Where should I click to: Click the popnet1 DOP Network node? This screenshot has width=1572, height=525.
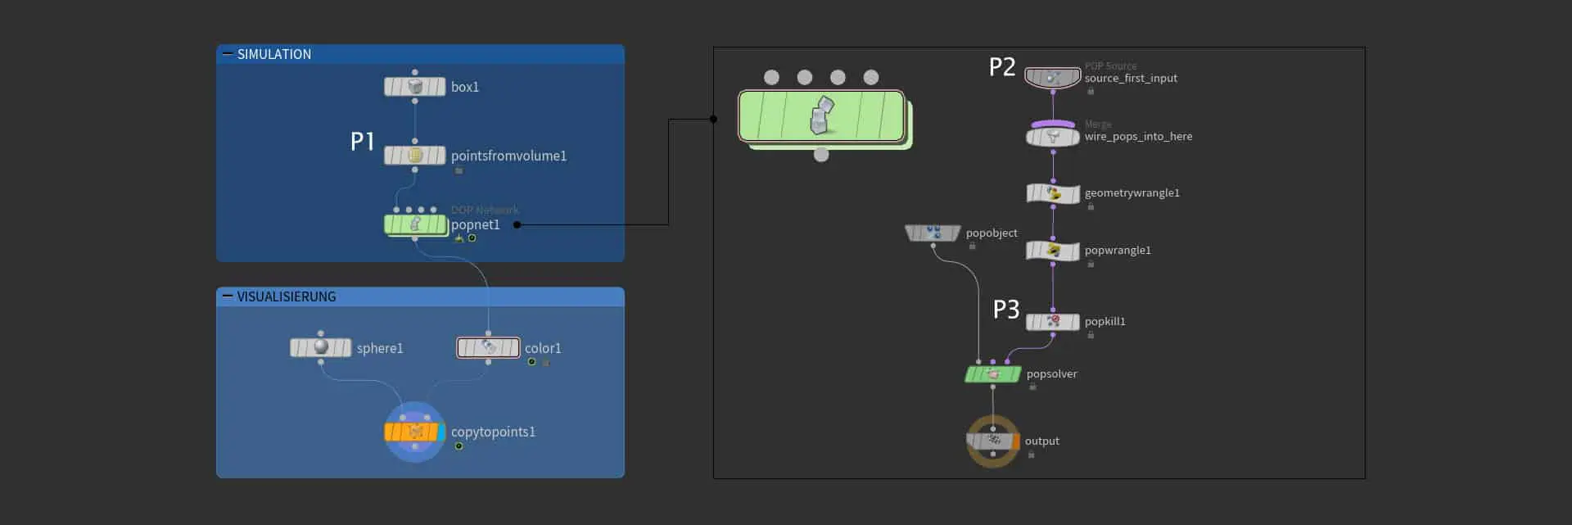click(415, 224)
